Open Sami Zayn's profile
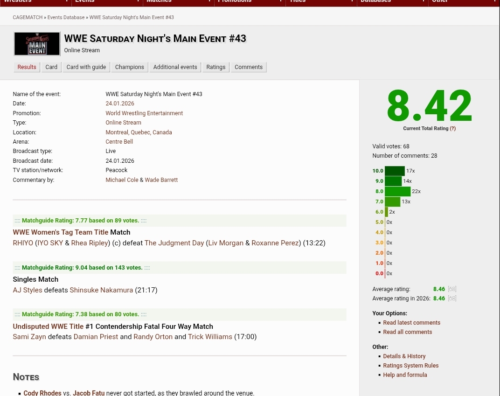This screenshot has width=500, height=396. [29, 337]
